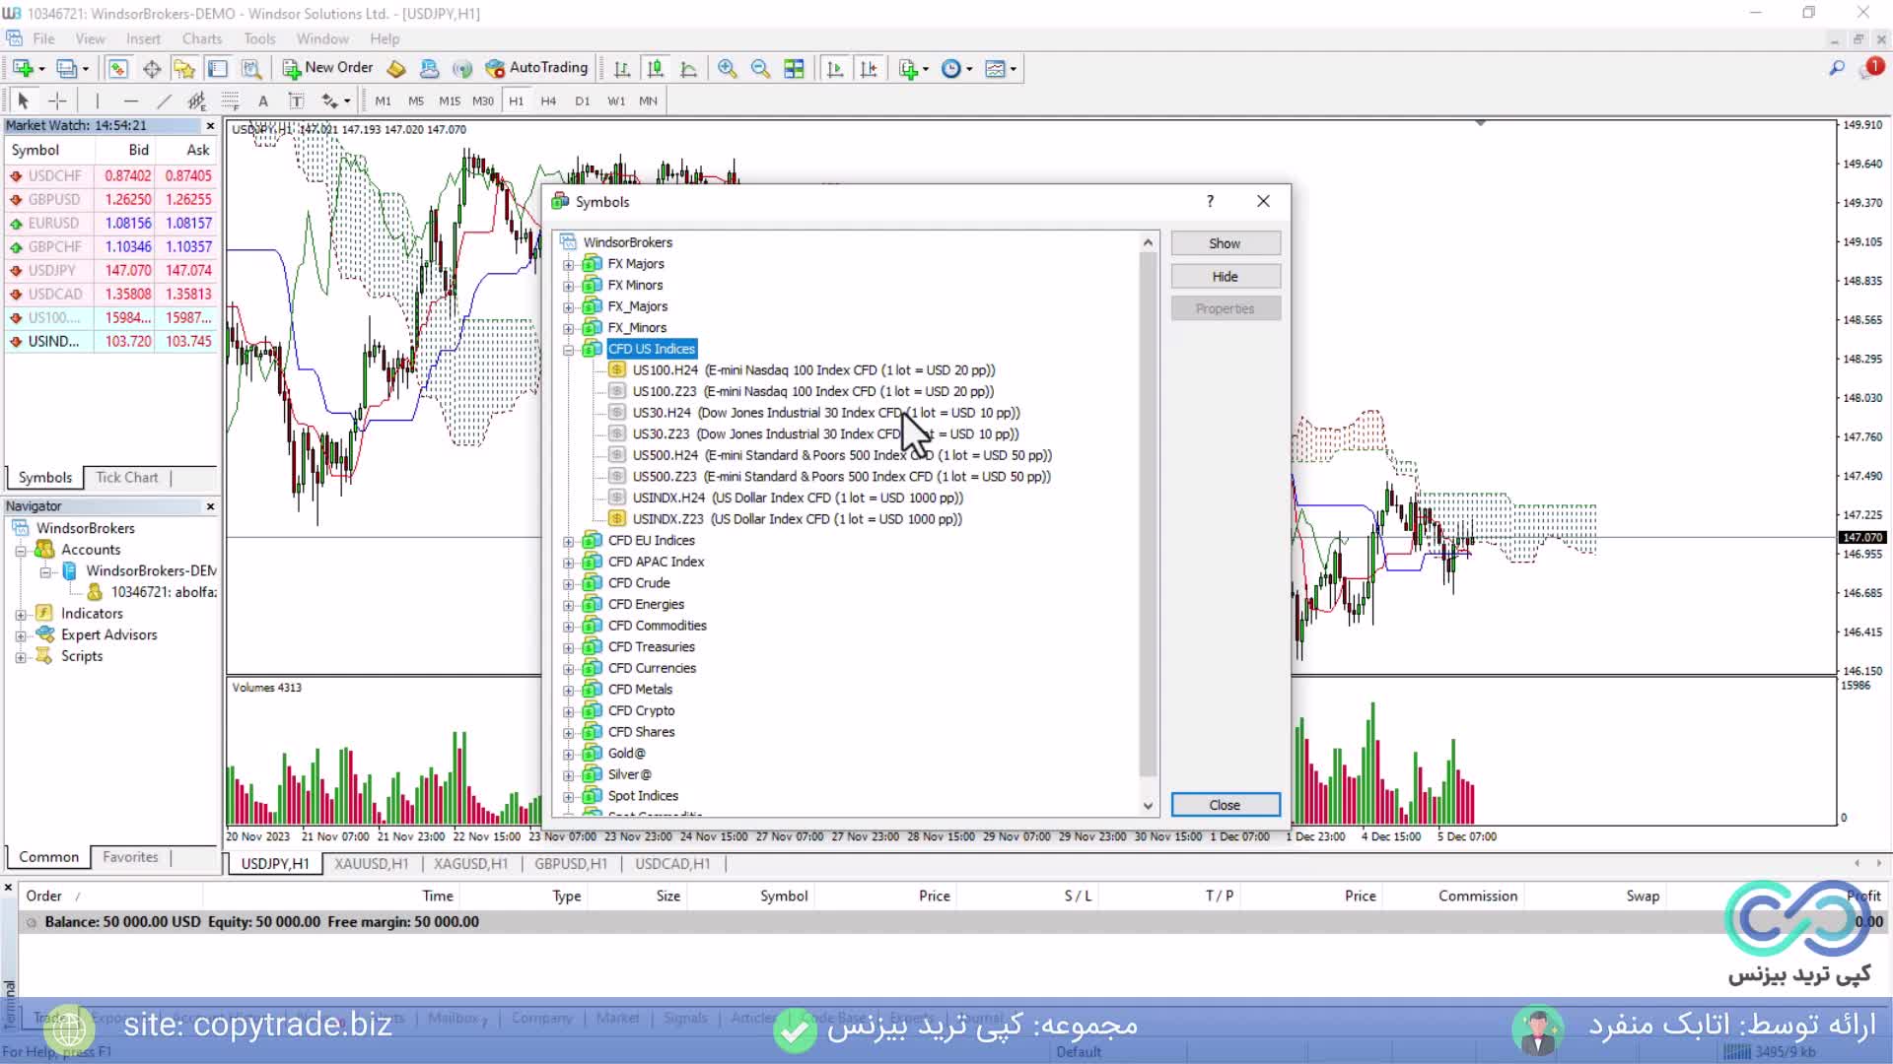Click the Tile Windows icon

794,68
